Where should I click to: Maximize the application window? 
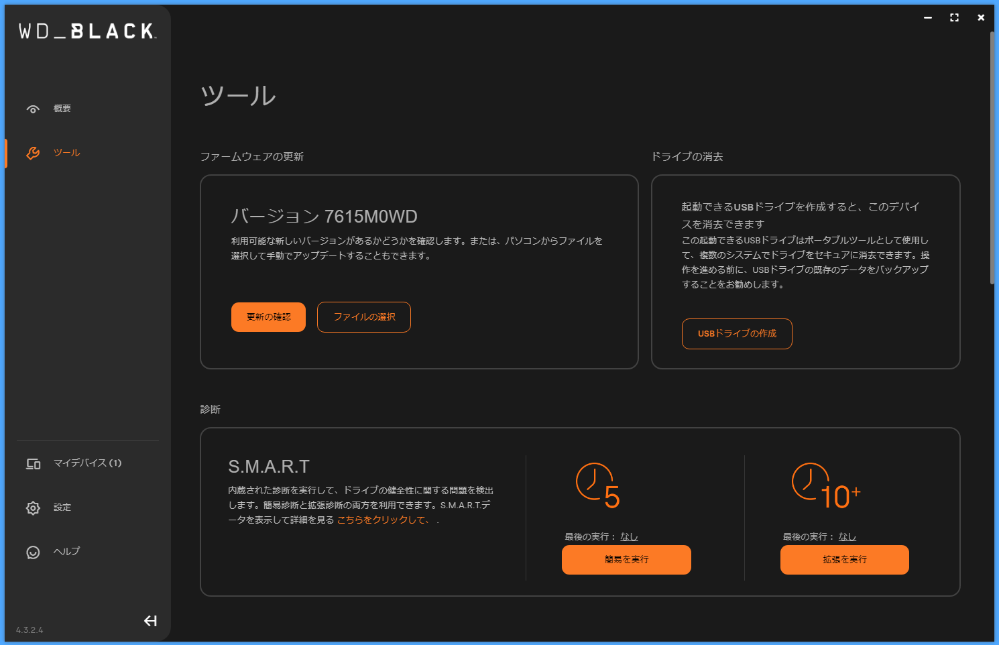[x=954, y=18]
